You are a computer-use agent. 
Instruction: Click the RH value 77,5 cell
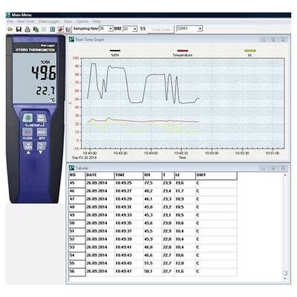(x=152, y=183)
